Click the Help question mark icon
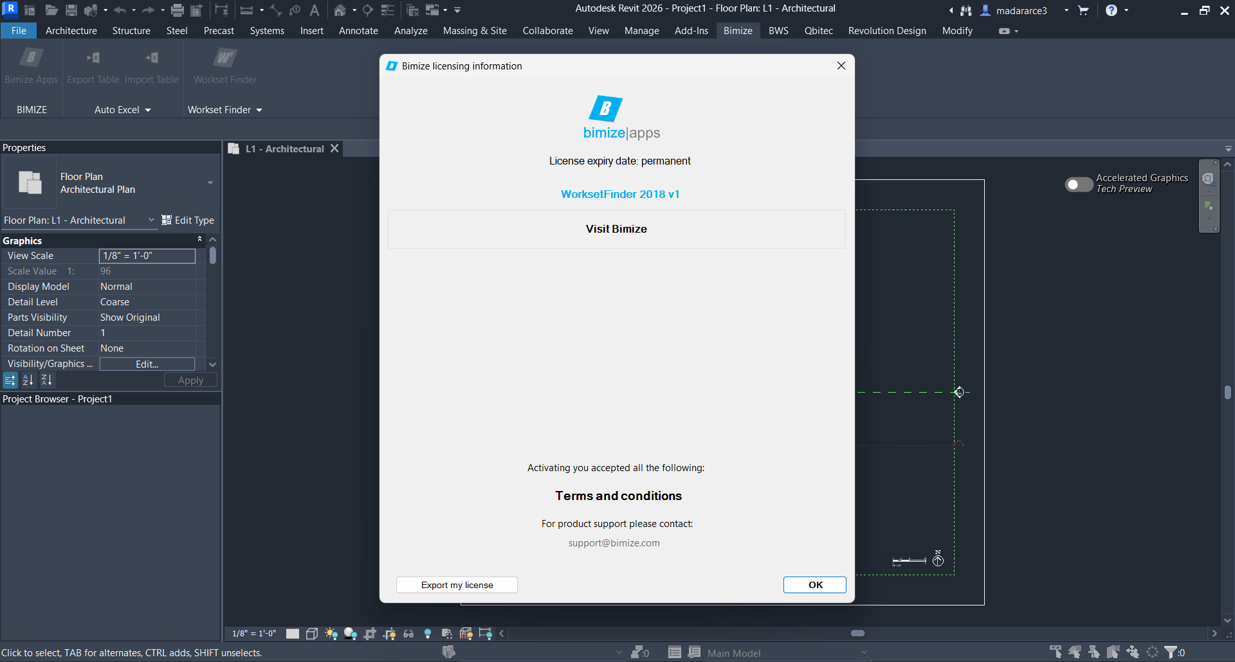1235x662 pixels. click(1111, 10)
